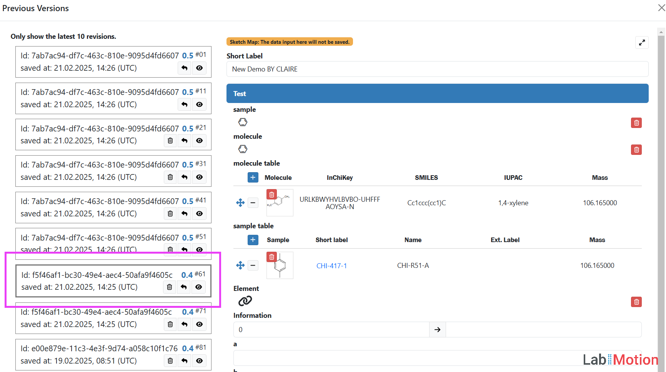Preview revision #61 via the eye icon

click(198, 287)
